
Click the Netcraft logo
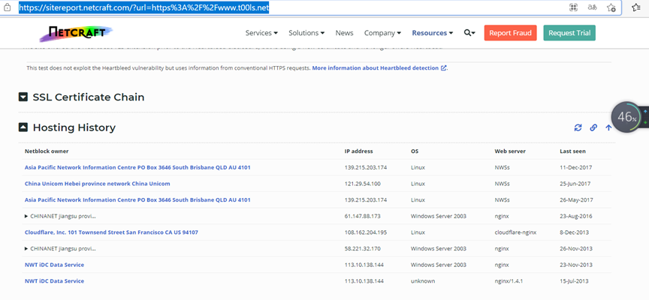[74, 33]
